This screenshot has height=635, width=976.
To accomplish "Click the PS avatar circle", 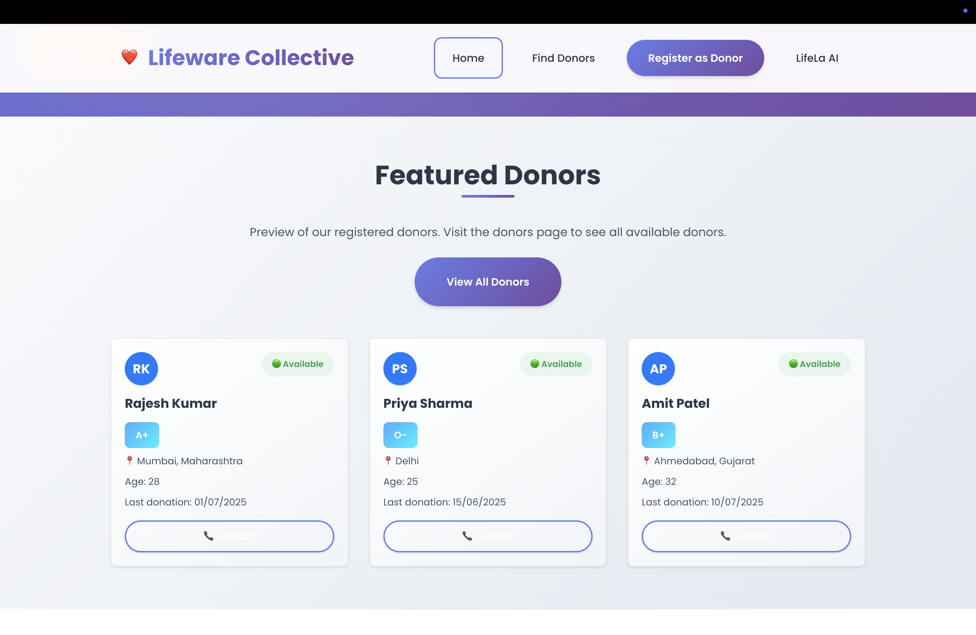I will 400,368.
